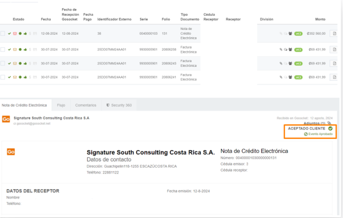Sort by the División column header
Screen dimensions: 343x218
point(267,19)
